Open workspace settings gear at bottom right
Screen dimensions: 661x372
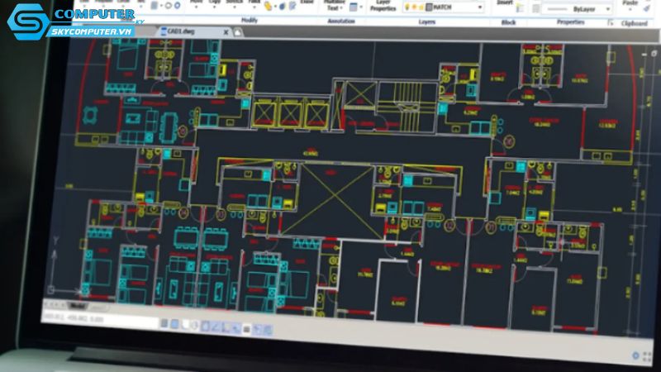pos(635,355)
